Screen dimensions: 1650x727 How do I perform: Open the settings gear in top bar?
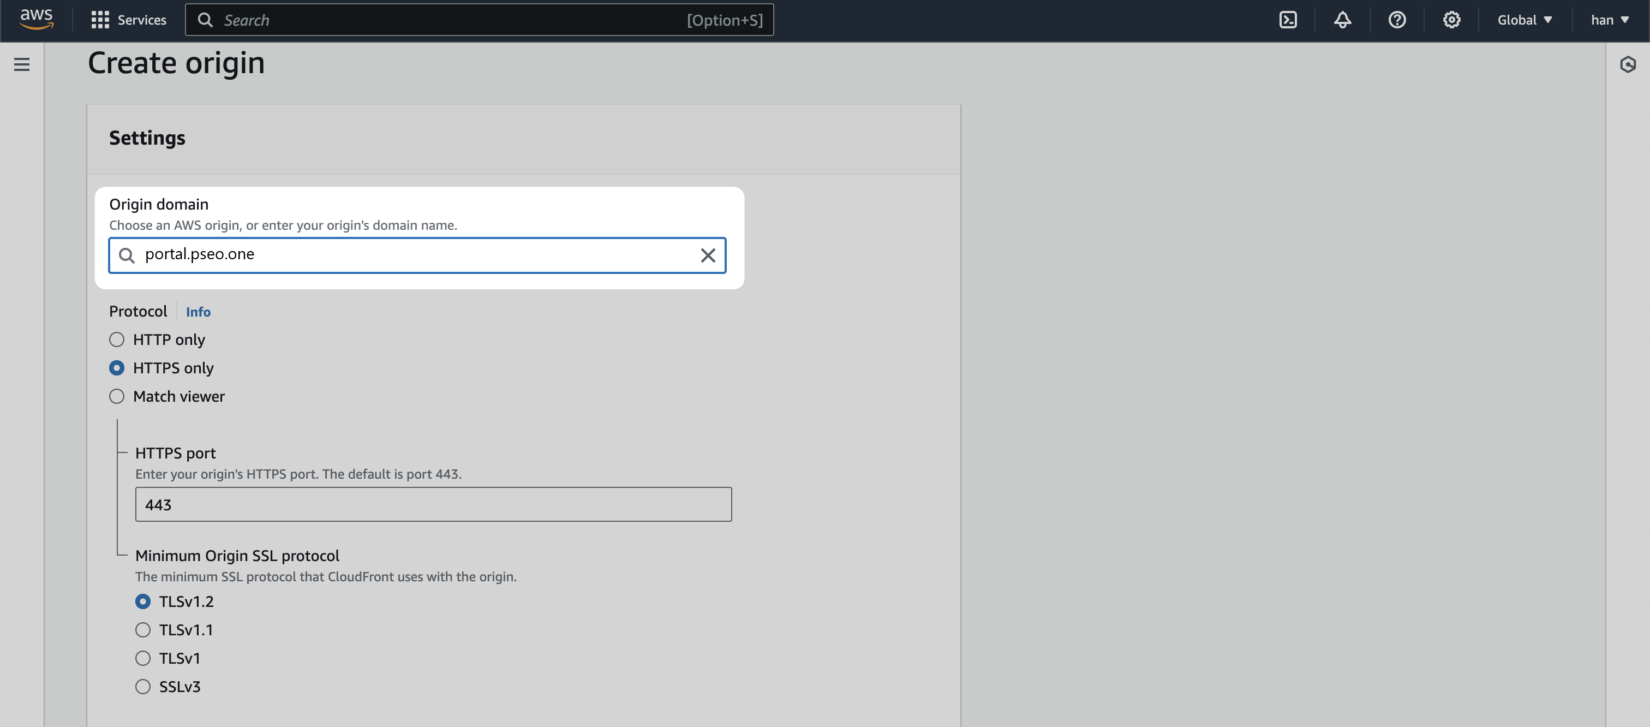[x=1451, y=20]
